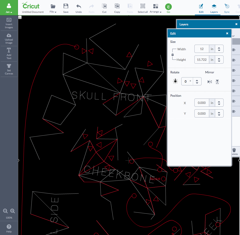Toggle visibility of the fifth layer

(234, 91)
